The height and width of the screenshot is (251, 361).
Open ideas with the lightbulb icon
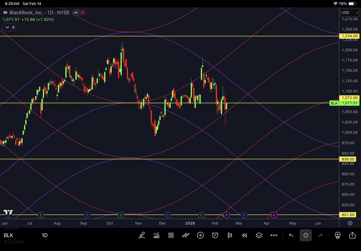click(x=338, y=235)
